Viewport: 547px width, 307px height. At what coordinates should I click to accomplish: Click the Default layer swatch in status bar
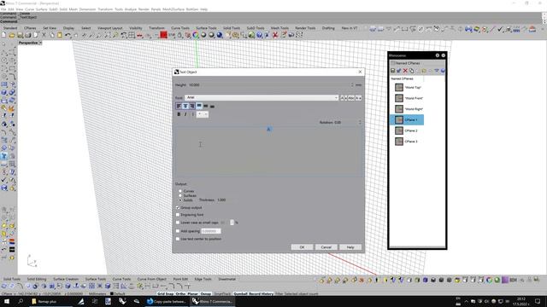[112, 293]
